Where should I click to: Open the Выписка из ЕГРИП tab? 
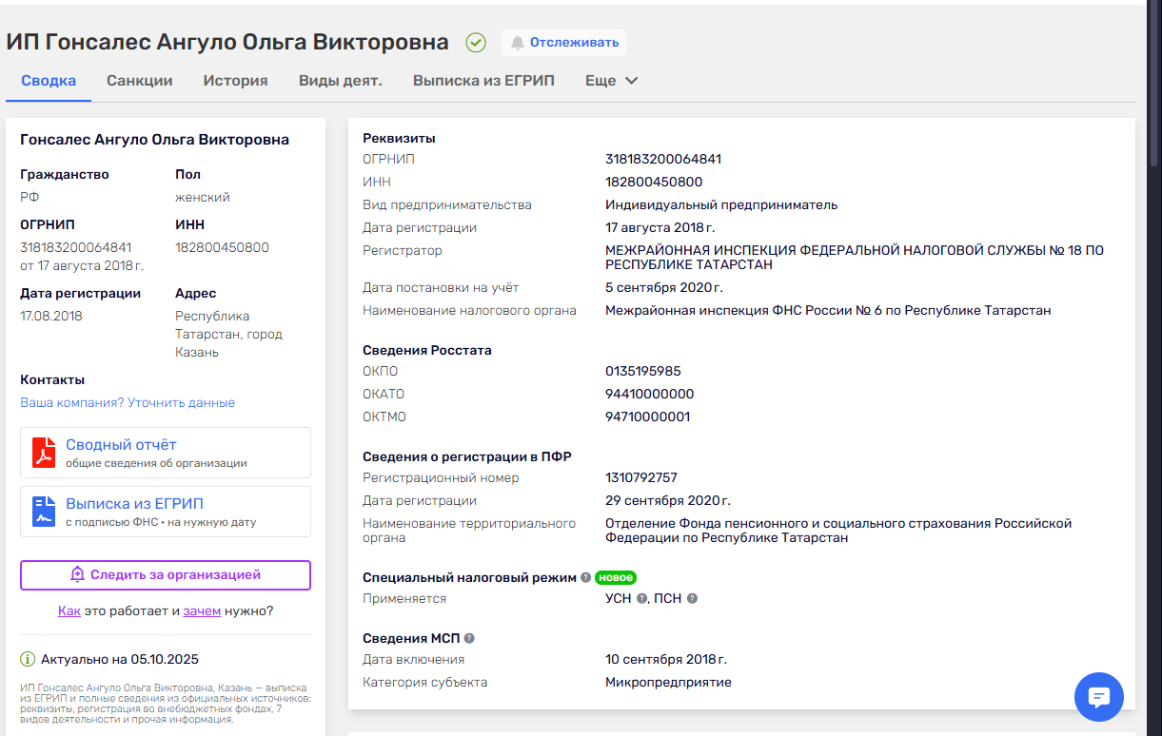(x=483, y=81)
